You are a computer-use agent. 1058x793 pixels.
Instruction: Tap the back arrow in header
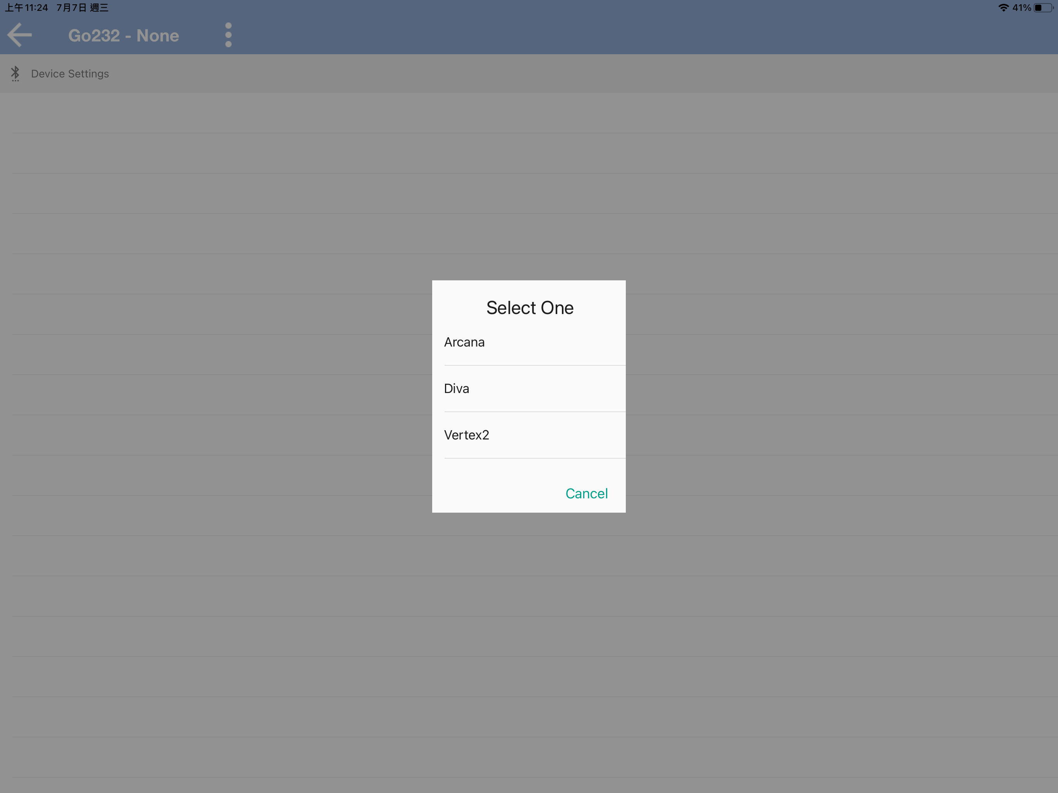[x=20, y=35]
